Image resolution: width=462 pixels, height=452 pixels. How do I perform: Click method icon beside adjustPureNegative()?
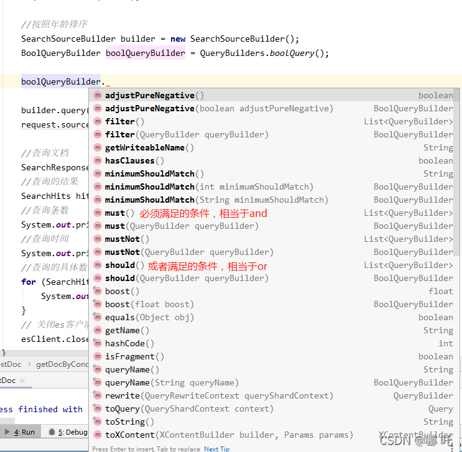98,96
